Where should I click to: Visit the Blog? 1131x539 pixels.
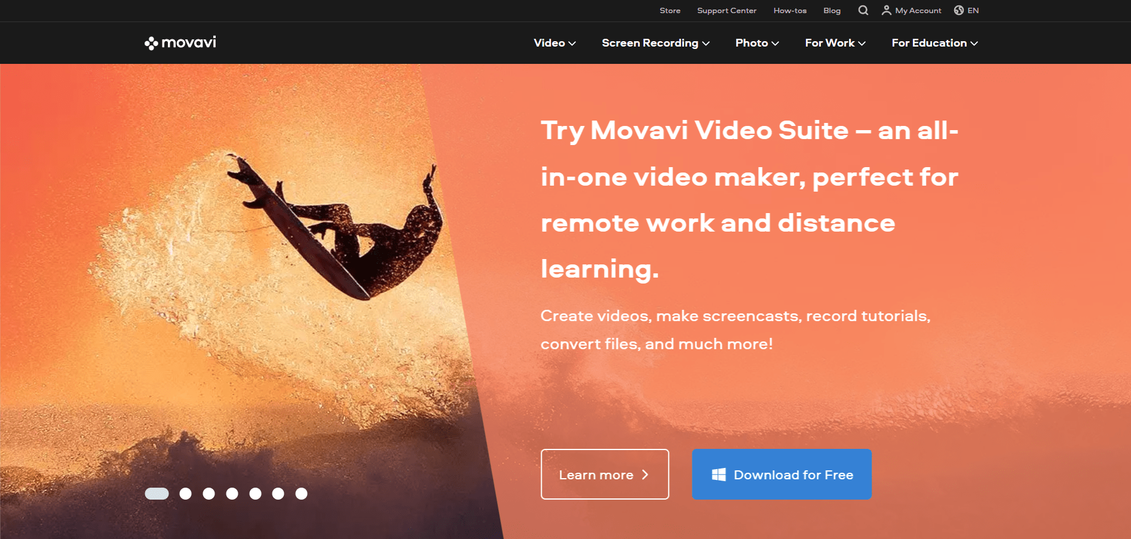point(832,10)
